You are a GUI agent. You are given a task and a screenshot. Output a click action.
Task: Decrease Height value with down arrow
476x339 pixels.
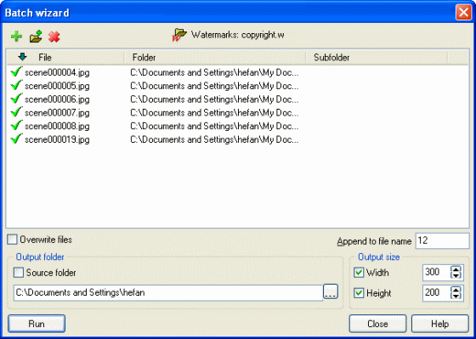point(456,296)
